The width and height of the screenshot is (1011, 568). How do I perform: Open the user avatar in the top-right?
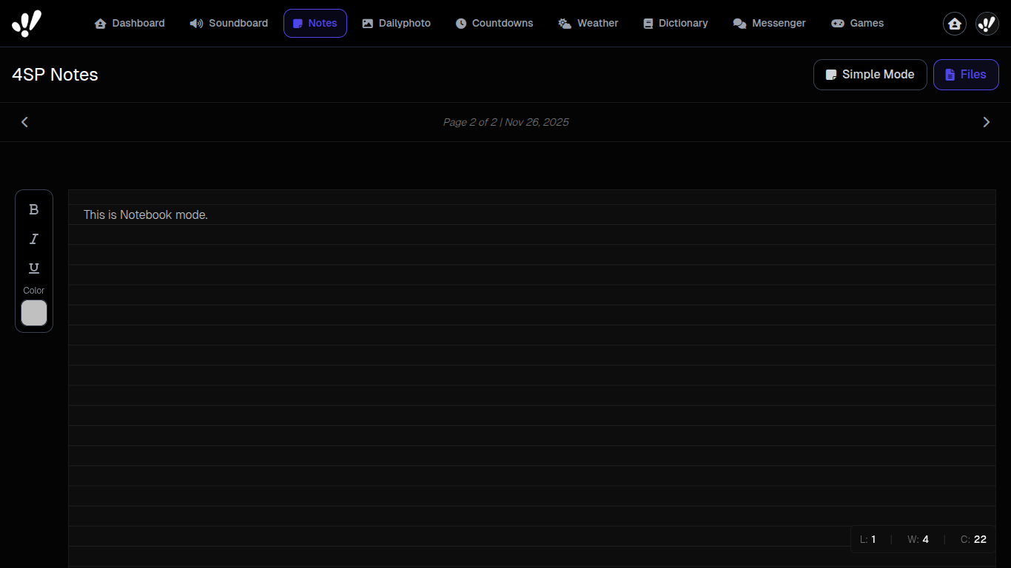point(987,23)
